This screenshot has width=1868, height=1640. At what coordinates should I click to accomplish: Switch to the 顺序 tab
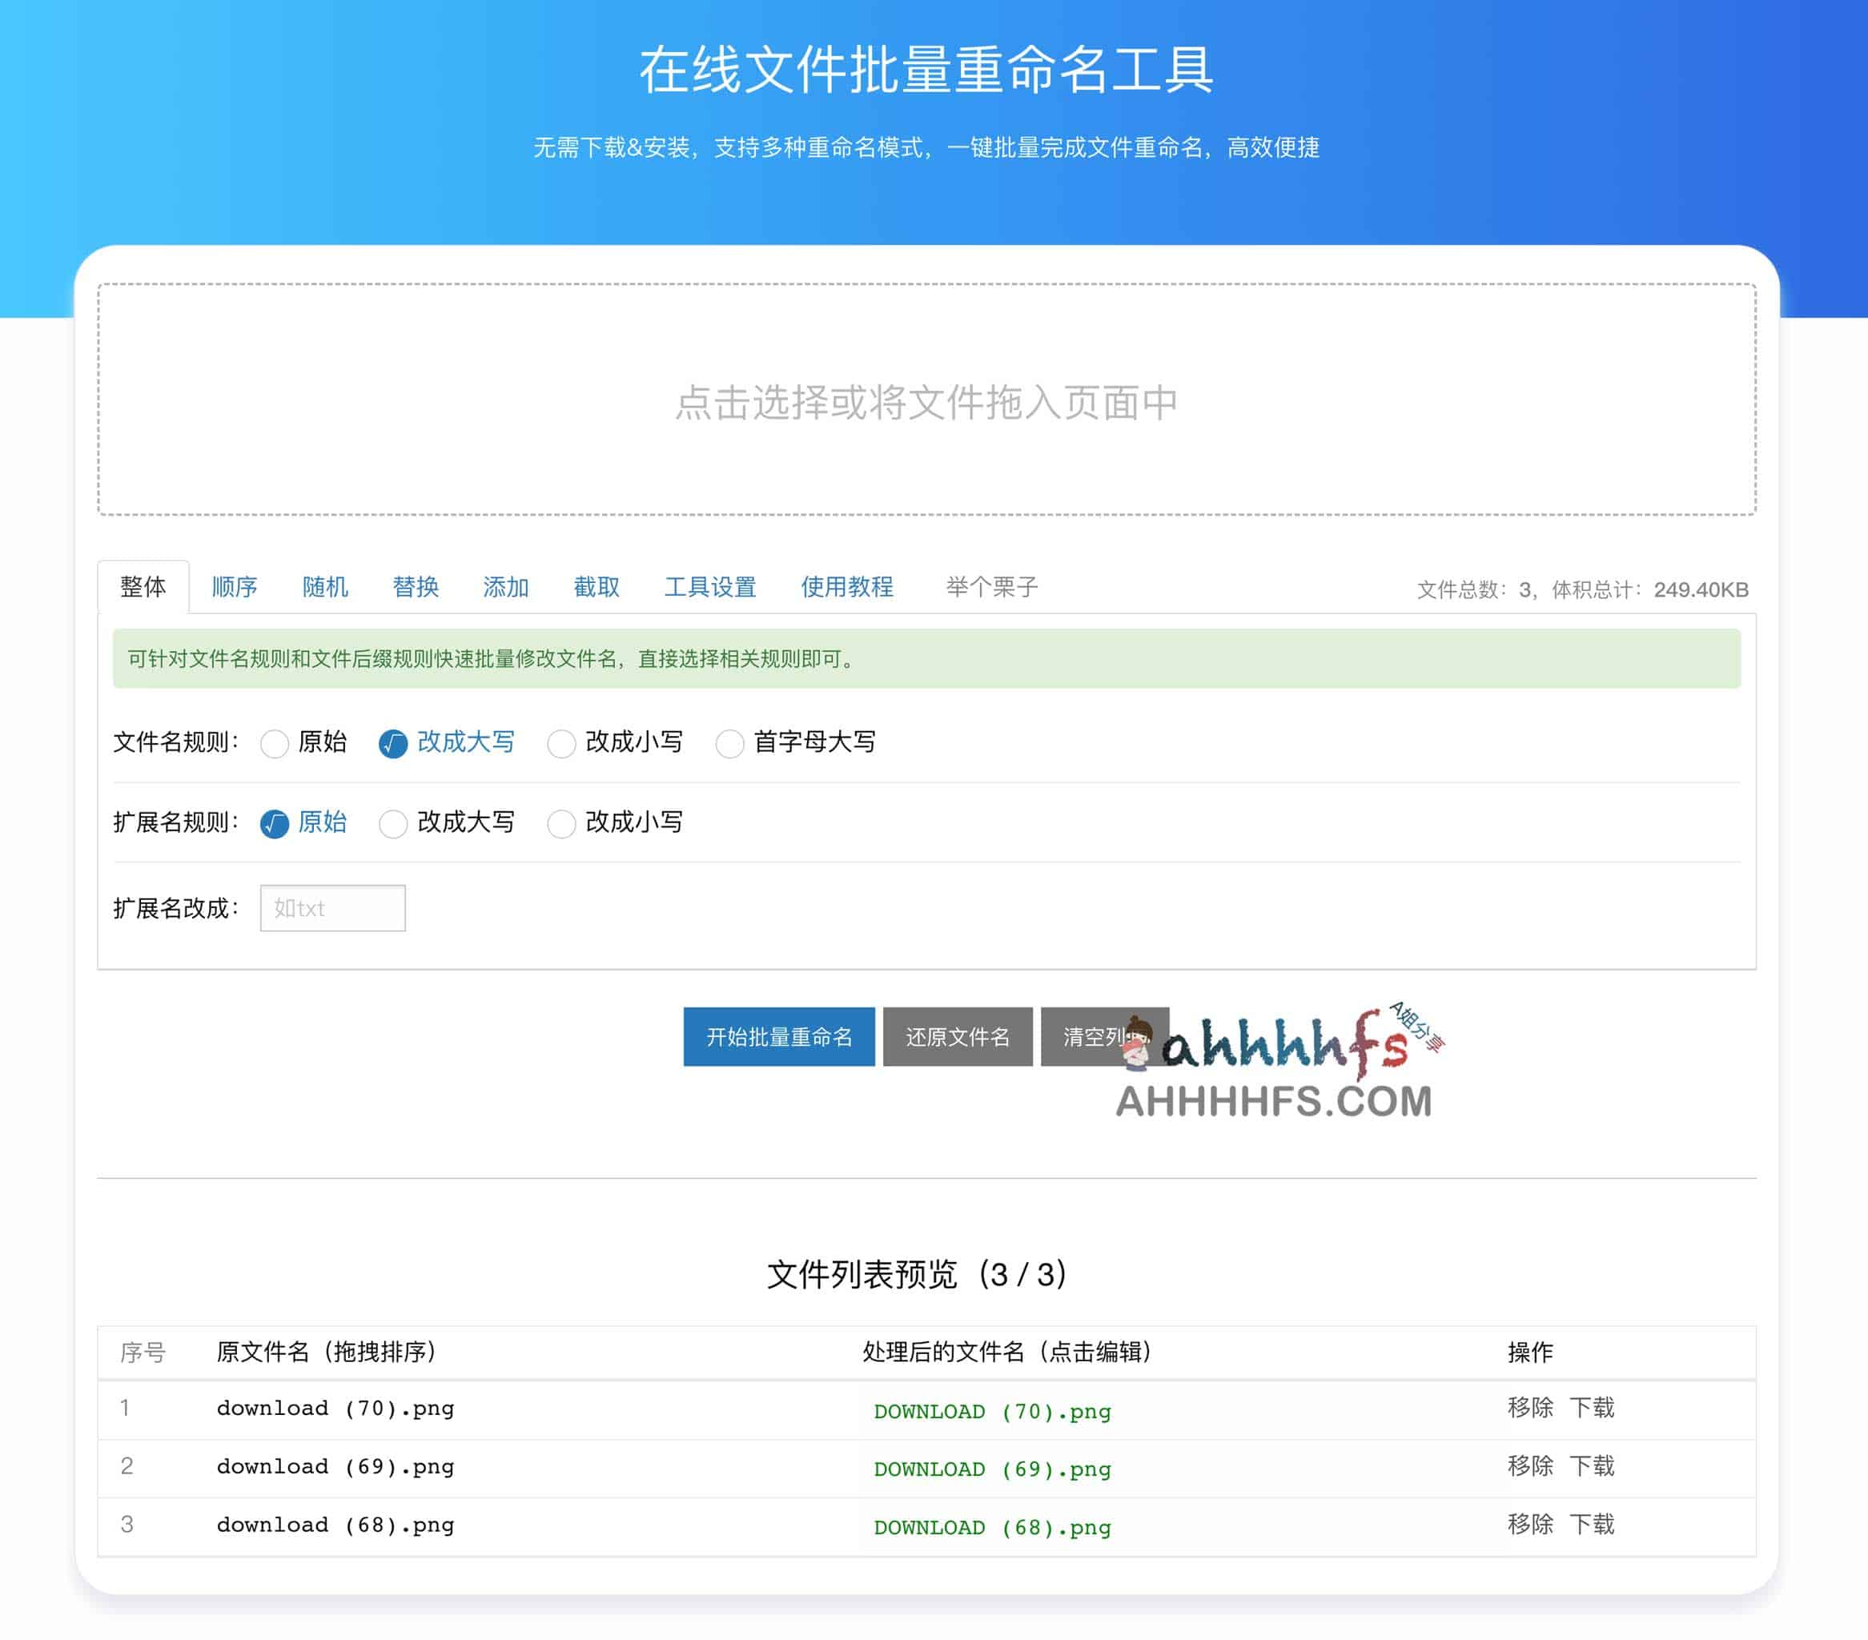(234, 588)
